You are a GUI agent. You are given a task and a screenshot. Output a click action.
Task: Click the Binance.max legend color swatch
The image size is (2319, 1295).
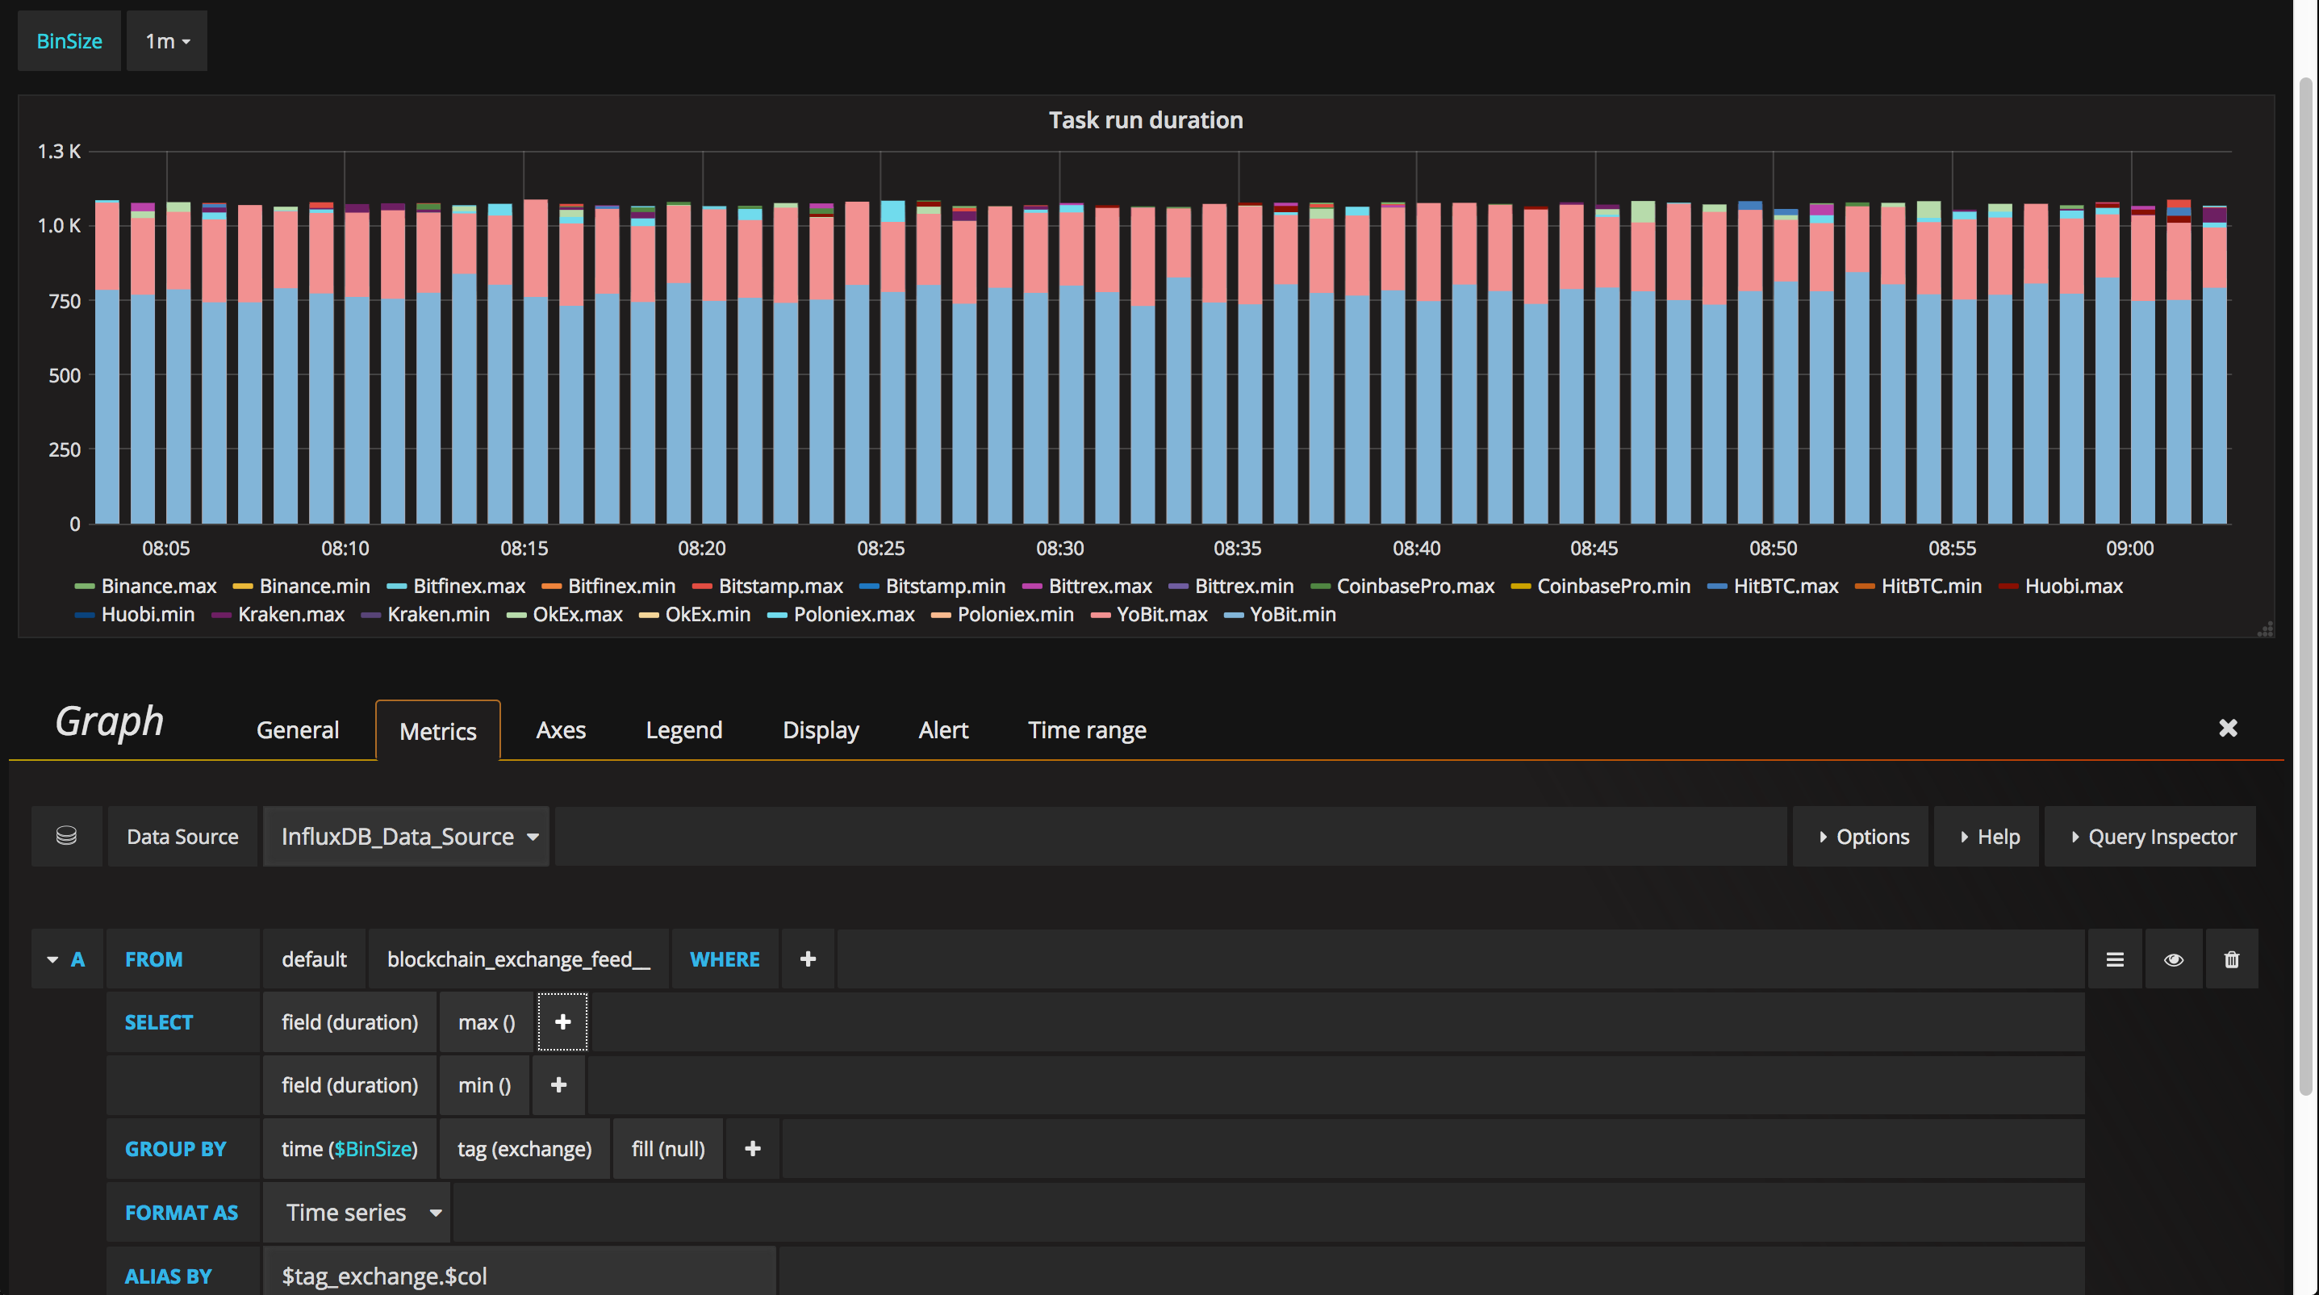coord(85,587)
